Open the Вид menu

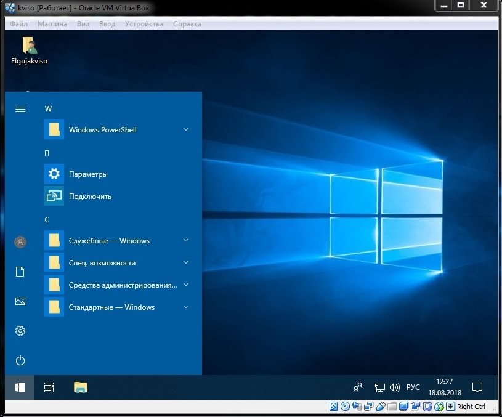(x=83, y=24)
